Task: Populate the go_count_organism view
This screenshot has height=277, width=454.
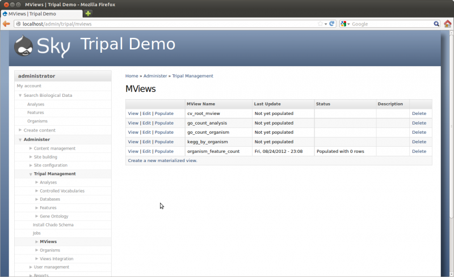Action: 164,132
